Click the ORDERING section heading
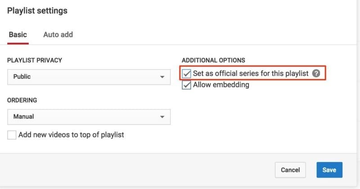 pyautogui.click(x=22, y=100)
